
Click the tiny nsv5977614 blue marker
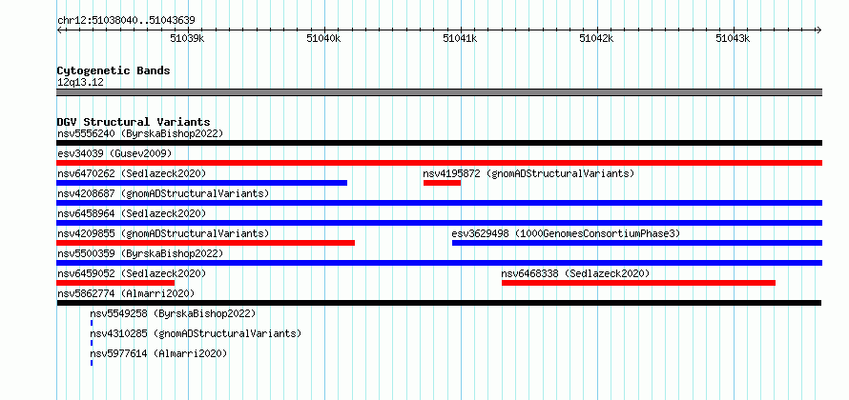tap(92, 363)
